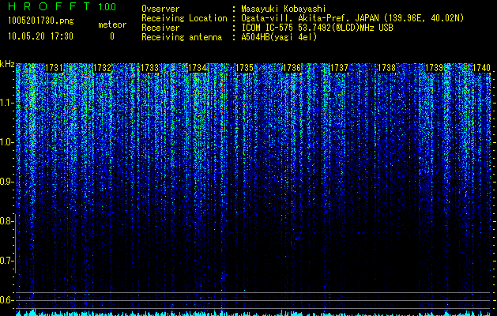Select the filename 1005201730.png

pos(41,21)
